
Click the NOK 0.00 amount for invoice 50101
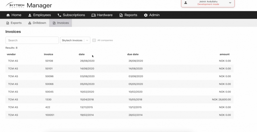coord(225,69)
